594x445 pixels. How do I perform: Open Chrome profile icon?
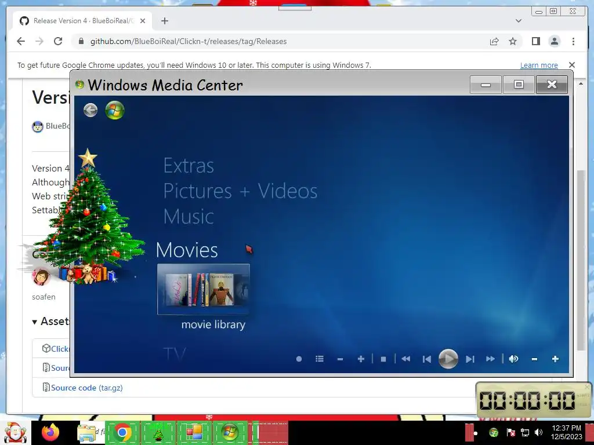(x=554, y=41)
